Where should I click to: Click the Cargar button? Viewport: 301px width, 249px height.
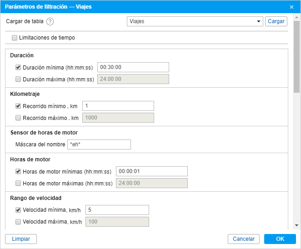click(x=276, y=21)
